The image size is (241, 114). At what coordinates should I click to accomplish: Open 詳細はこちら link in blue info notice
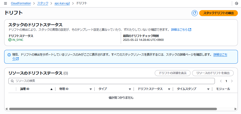coord(220,55)
